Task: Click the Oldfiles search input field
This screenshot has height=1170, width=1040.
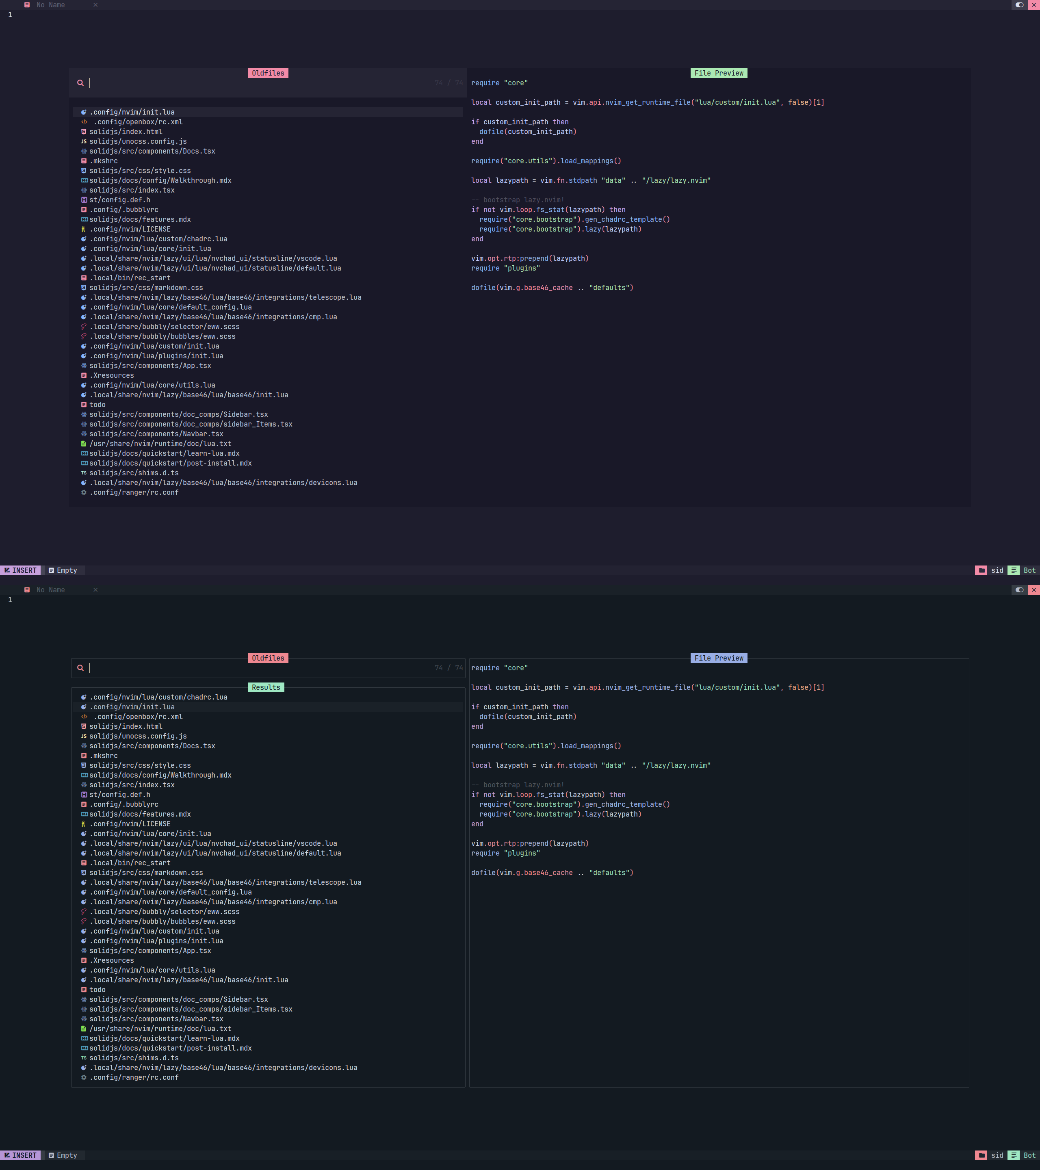Action: pos(229,82)
